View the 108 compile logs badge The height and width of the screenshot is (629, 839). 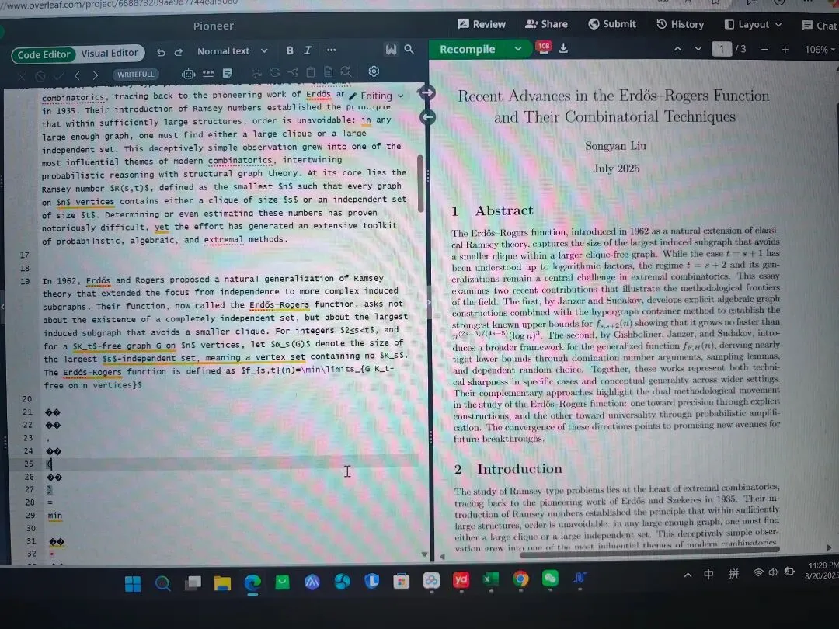tap(544, 47)
